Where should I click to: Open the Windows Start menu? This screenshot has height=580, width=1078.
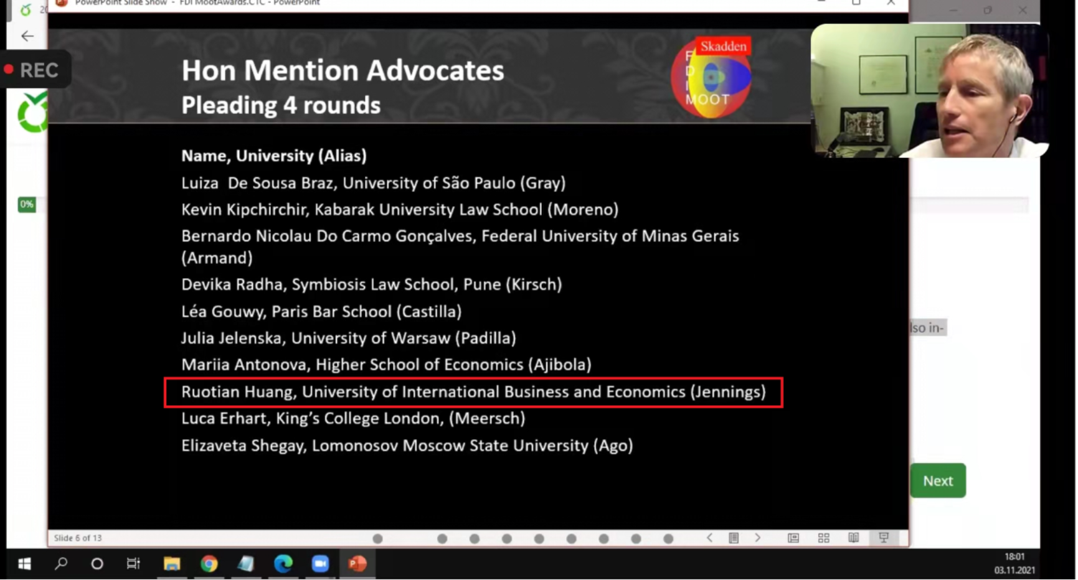(24, 564)
